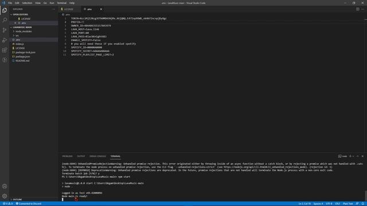Viewport: 367px width, 206px height.
Task: Click the notifications bell in status bar
Action: (363, 204)
